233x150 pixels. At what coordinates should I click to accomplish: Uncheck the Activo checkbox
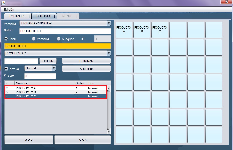(x=6, y=69)
